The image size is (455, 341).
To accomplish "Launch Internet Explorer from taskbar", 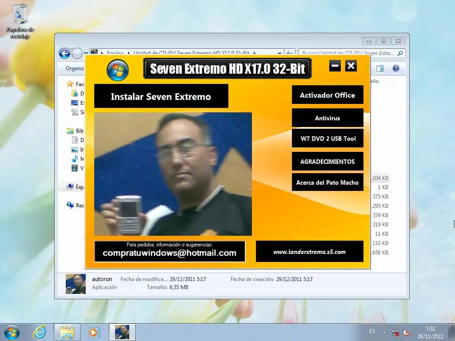I will 40,332.
